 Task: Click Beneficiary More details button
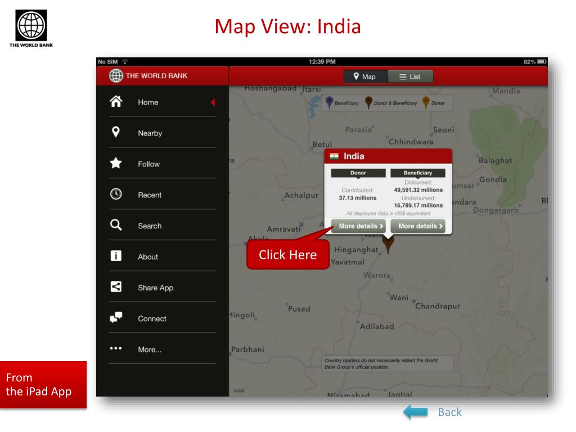click(x=418, y=226)
